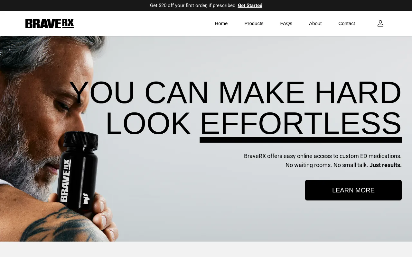The height and width of the screenshot is (257, 412).
Task: Click the "YOU CAN MAKE HARD" headline
Action: [235, 93]
